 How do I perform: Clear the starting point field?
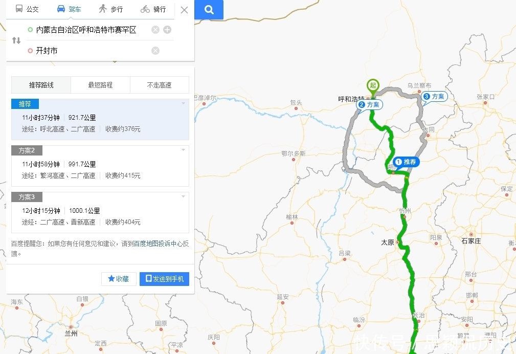click(155, 30)
